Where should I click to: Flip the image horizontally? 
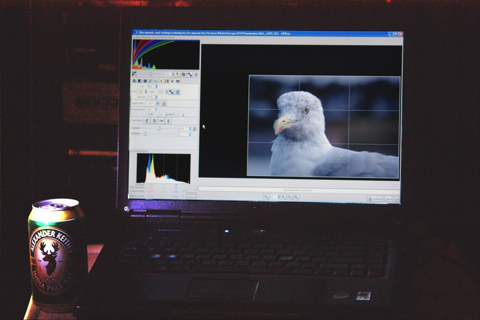pyautogui.click(x=162, y=120)
